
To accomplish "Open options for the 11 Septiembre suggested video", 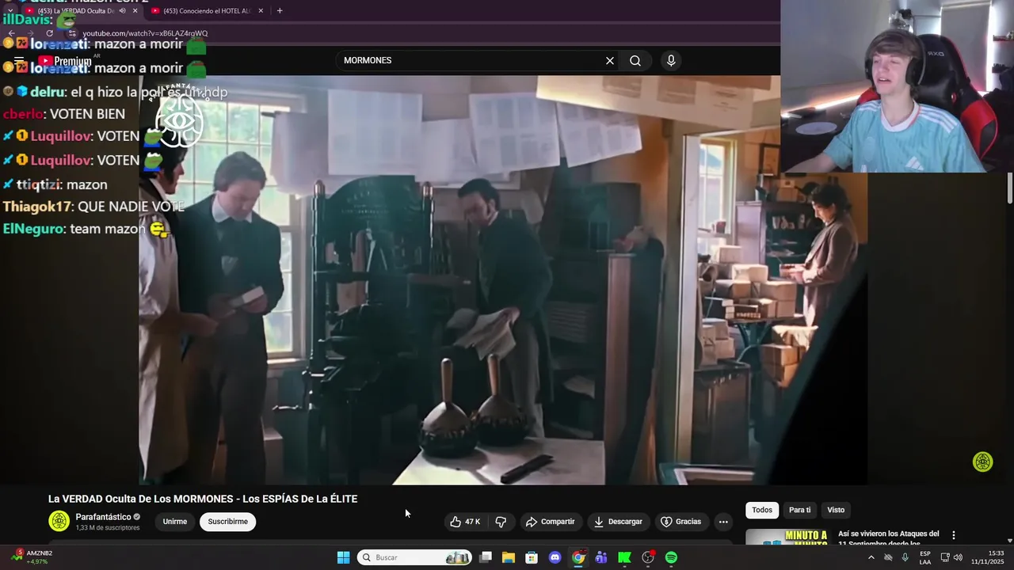I will click(x=954, y=535).
